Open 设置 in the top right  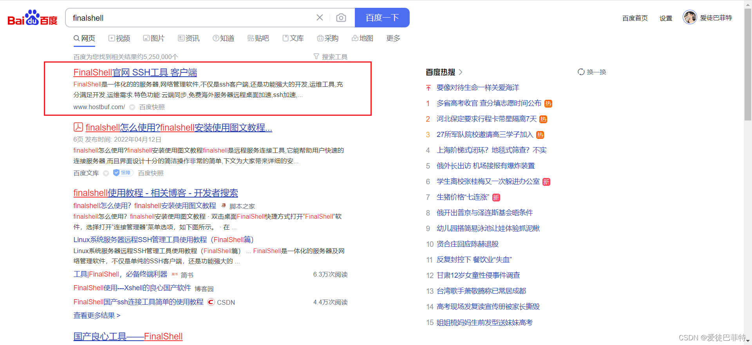[665, 18]
